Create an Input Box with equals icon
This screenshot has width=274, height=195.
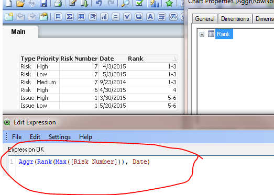[116, 17]
